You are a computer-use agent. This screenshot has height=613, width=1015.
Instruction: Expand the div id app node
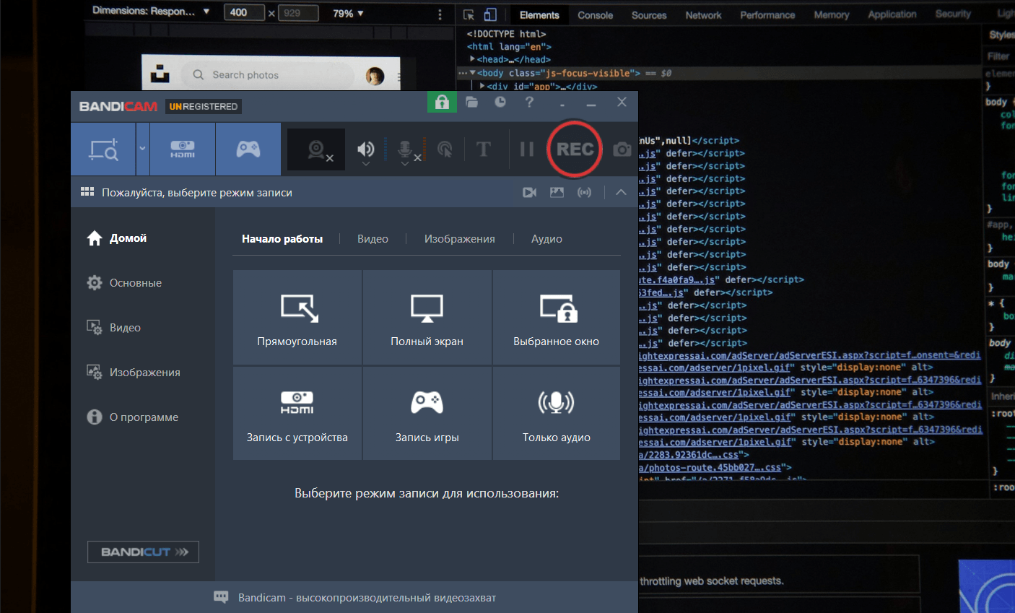(x=482, y=86)
